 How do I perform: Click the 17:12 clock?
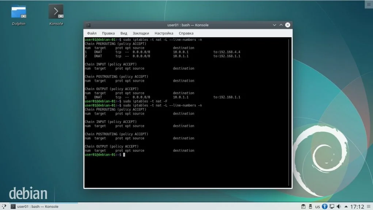coord(357,207)
